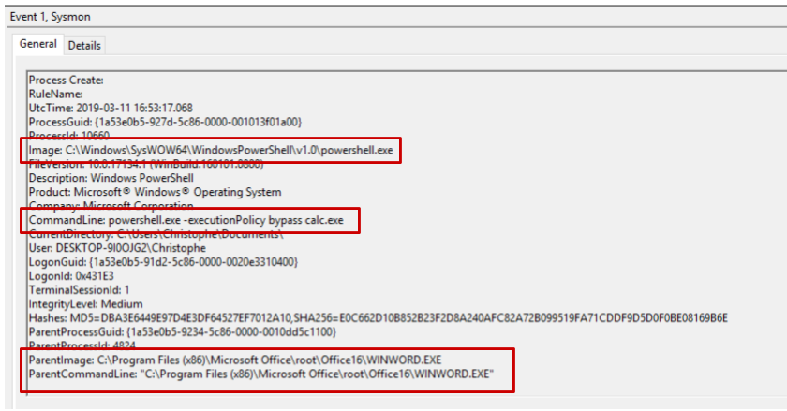The height and width of the screenshot is (411, 787).
Task: Select the Hashes MD5 and SHA256 line
Action: [379, 318]
